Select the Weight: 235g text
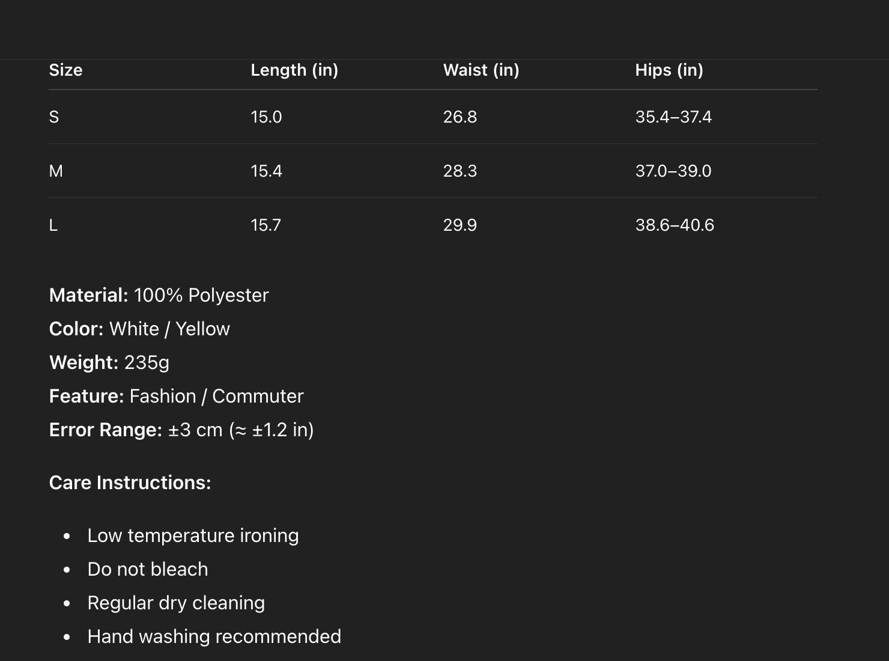This screenshot has width=889, height=661. pos(109,362)
